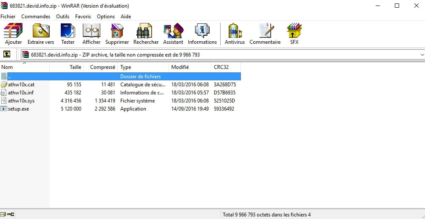Sort by the Nom column header
Image resolution: width=425 pixels, height=219 pixels.
tap(25, 67)
